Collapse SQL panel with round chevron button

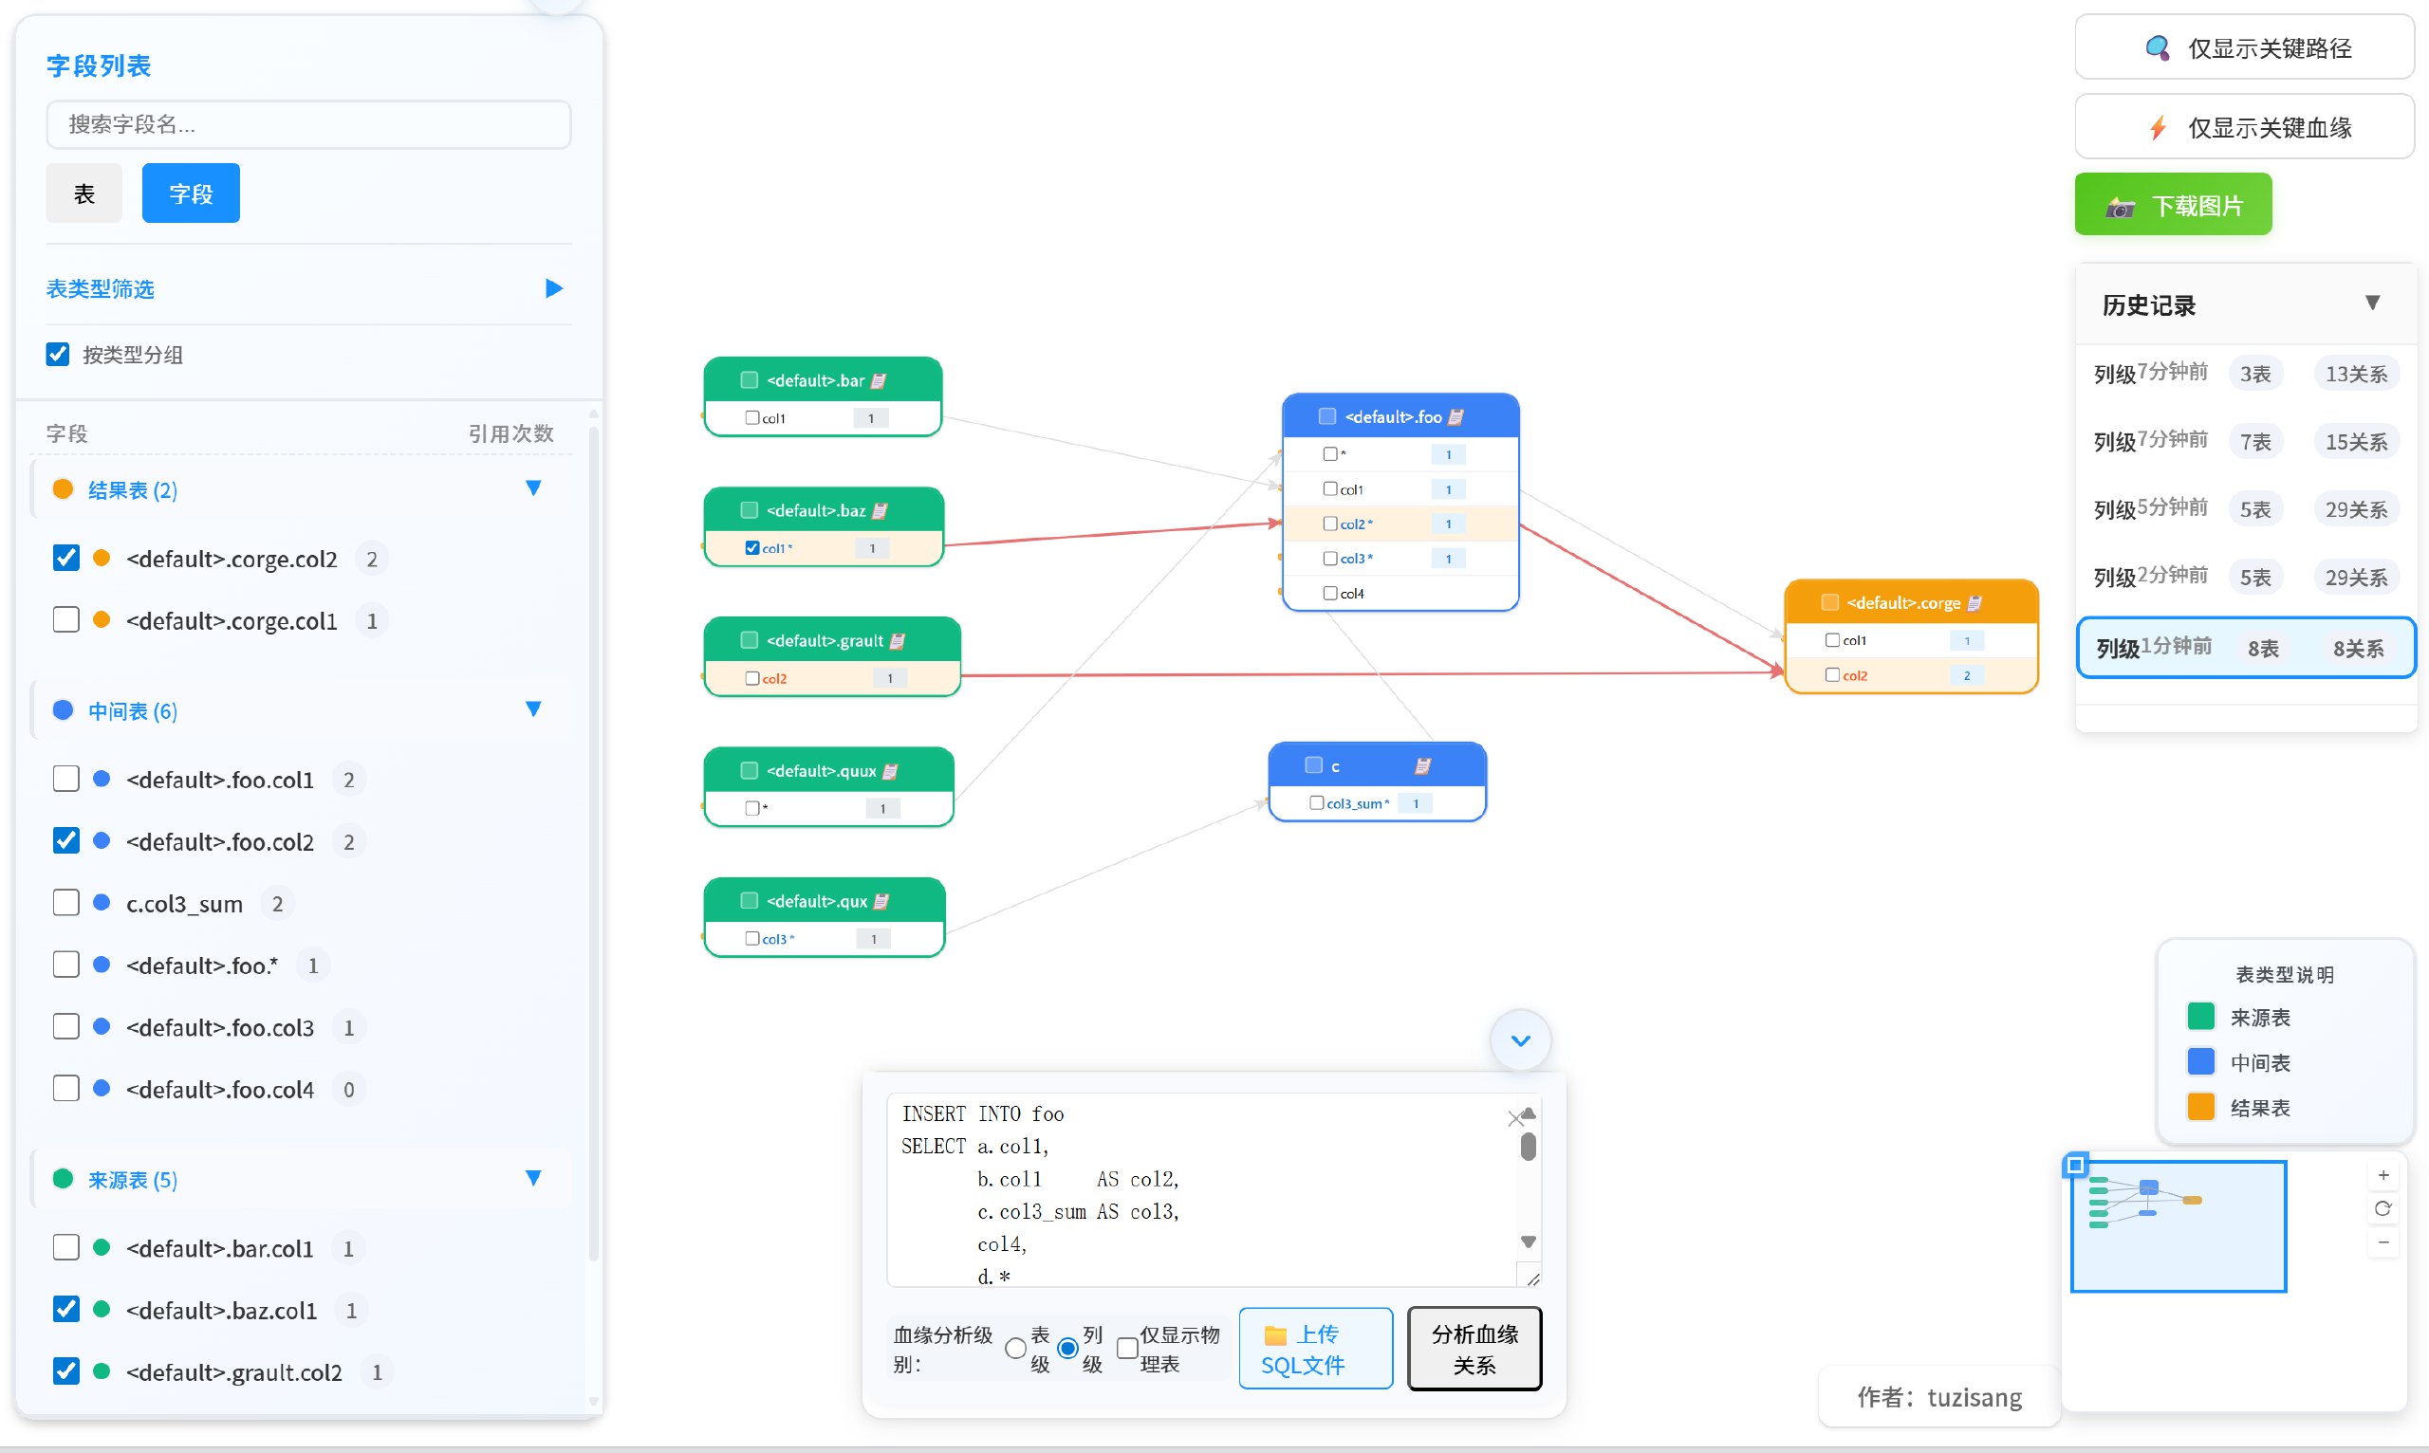[1520, 1039]
